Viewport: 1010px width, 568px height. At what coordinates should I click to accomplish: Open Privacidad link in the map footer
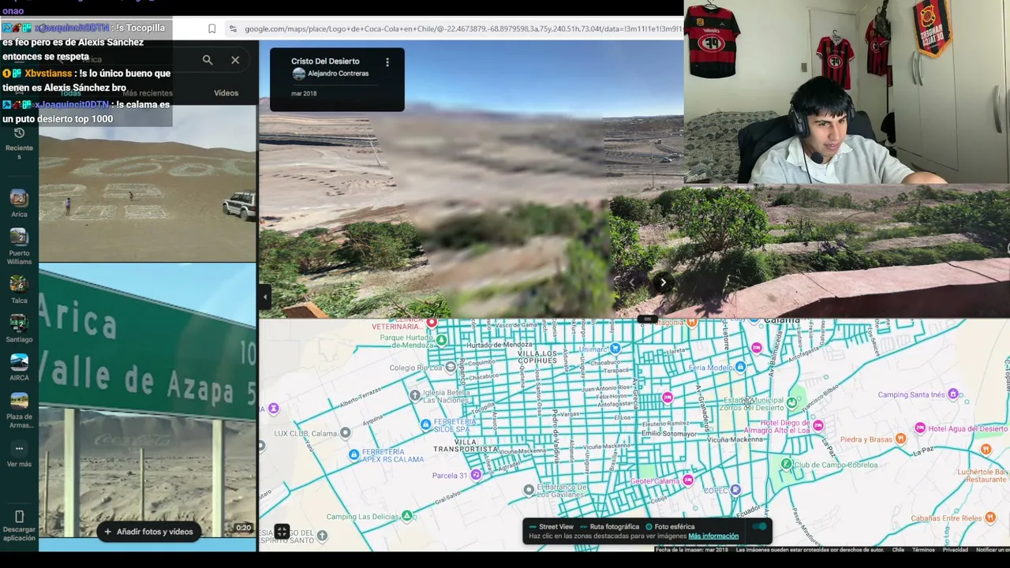(955, 550)
